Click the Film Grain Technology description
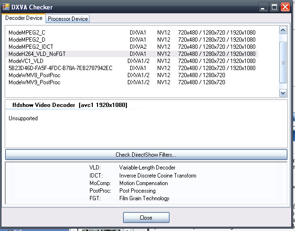295x231 pixels. (144, 198)
